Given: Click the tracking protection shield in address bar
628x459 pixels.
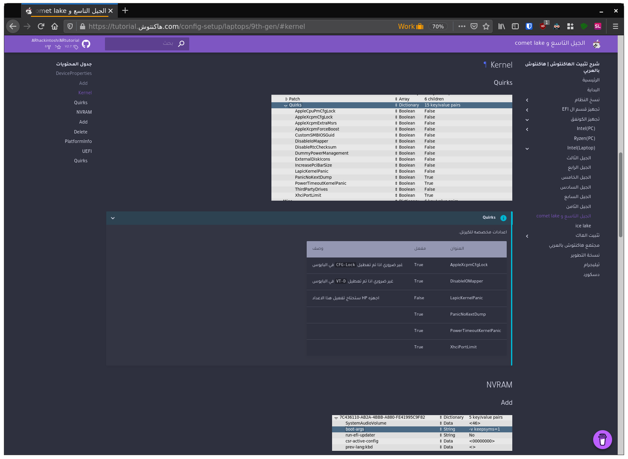Looking at the screenshot, I should point(70,26).
